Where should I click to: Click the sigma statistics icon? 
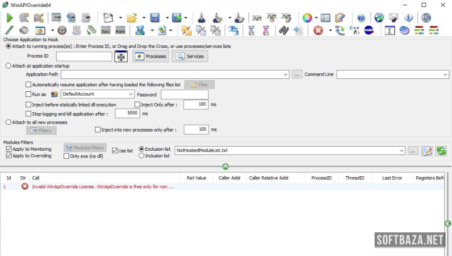tap(390, 31)
